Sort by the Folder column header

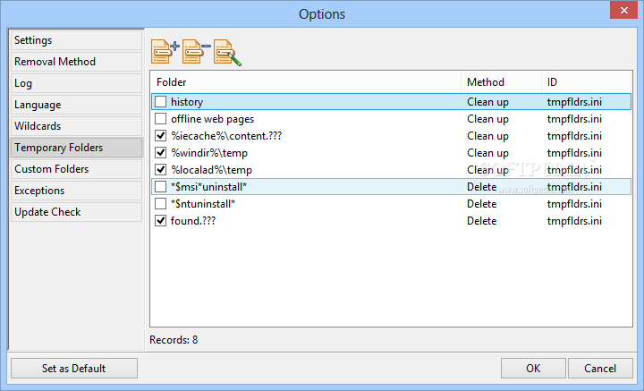[x=304, y=82]
